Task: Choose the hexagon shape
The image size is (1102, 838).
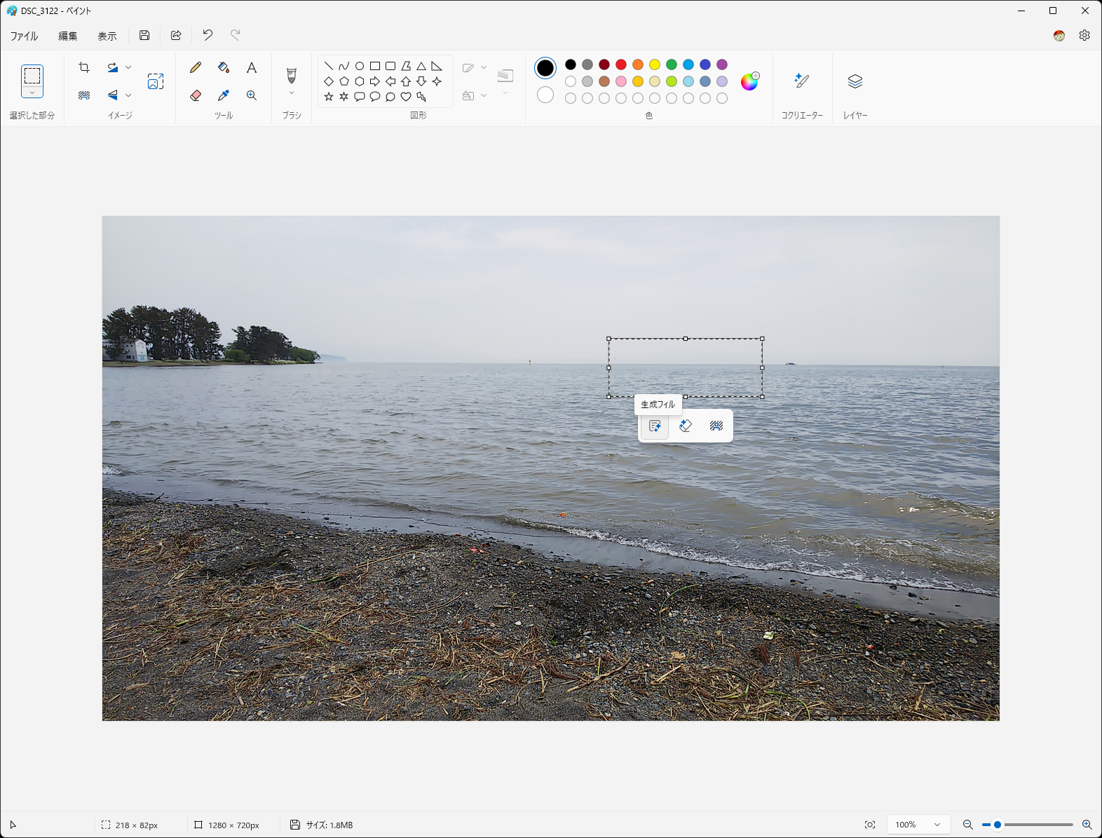Action: pos(360,81)
